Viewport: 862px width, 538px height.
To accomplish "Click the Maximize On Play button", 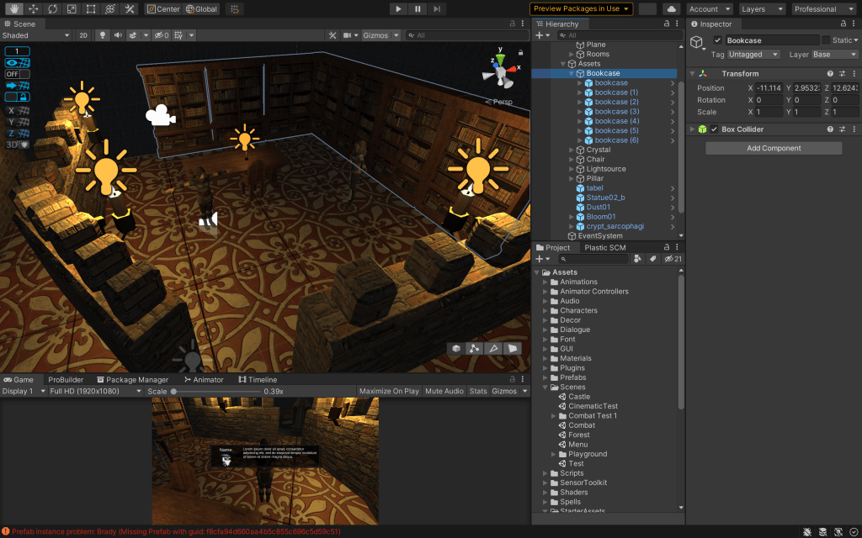I will tap(388, 391).
